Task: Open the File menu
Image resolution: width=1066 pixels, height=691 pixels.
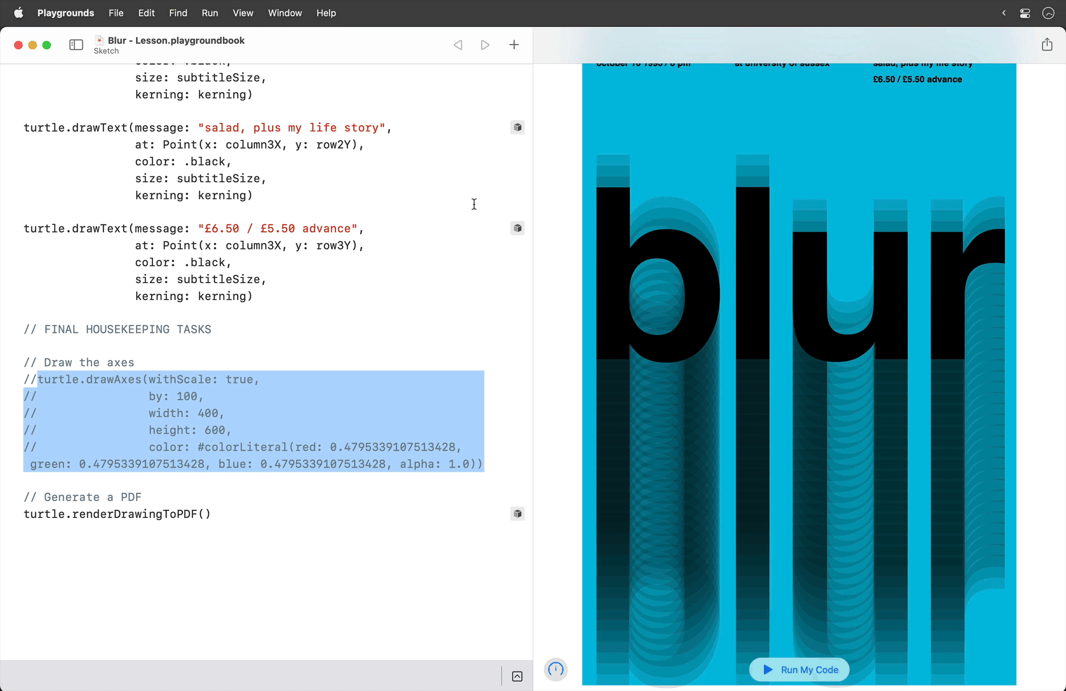Action: (x=116, y=13)
